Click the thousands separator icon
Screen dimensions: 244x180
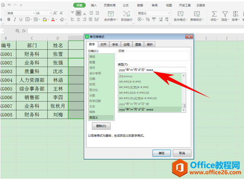point(154,19)
